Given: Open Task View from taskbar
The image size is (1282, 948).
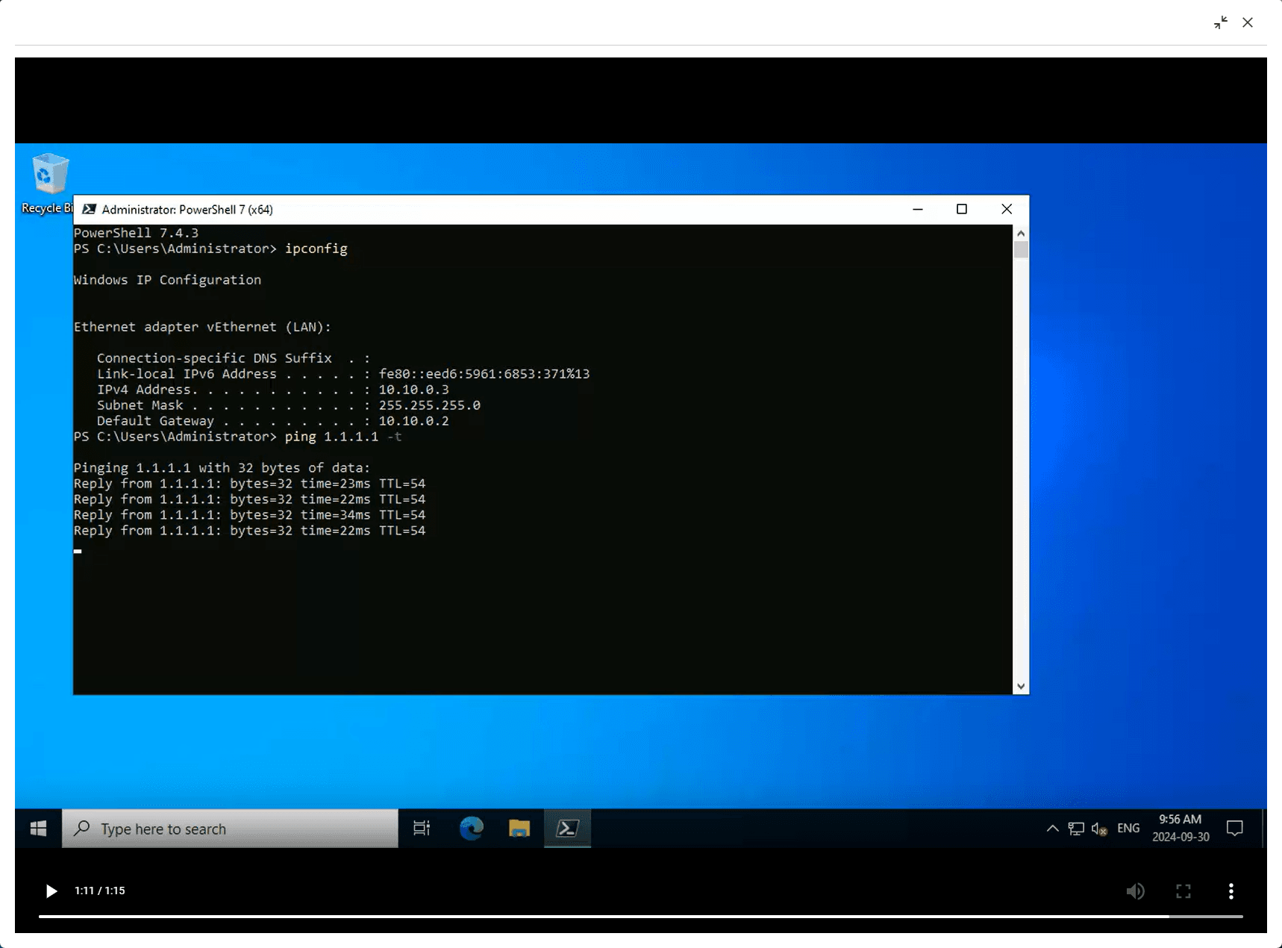Looking at the screenshot, I should coord(422,829).
